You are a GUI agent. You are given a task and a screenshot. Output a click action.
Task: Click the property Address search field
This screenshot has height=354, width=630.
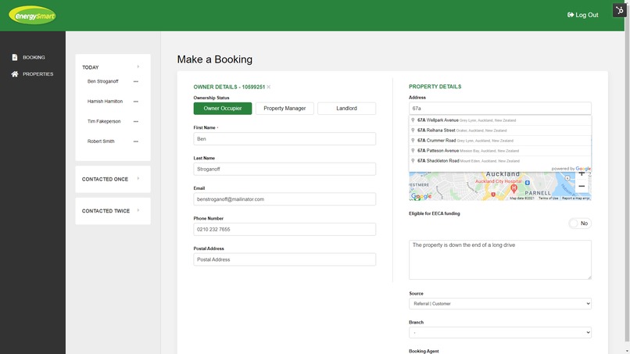click(x=499, y=109)
